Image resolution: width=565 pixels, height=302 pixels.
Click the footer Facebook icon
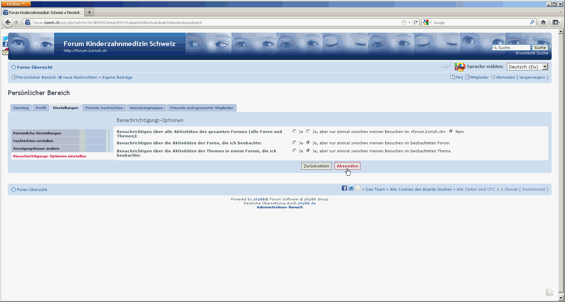[344, 188]
